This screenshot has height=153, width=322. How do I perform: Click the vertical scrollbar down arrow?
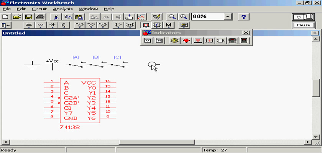[315, 137]
